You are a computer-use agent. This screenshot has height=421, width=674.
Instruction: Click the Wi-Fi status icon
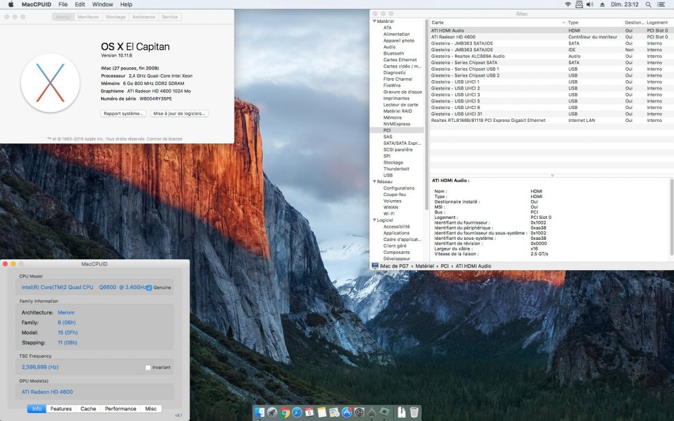coord(568,4)
